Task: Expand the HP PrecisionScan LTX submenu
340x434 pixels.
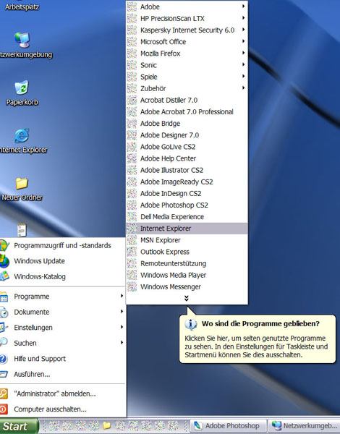Action: point(243,18)
